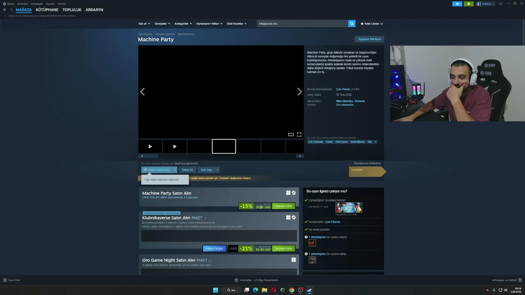Click the Paket bilgisi button
The width and height of the screenshot is (525, 295).
click(x=215, y=249)
